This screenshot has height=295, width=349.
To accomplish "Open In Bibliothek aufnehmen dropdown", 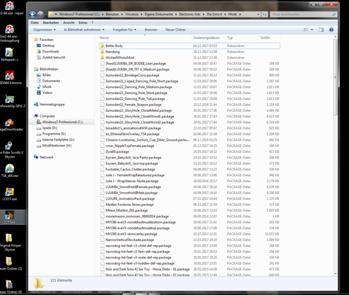I will pos(84,30).
